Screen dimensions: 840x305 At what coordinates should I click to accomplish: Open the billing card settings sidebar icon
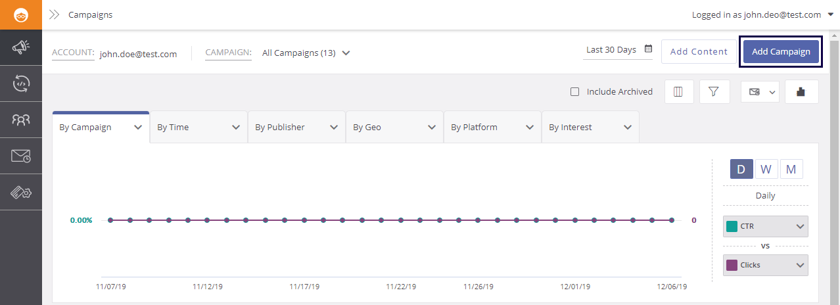21,193
